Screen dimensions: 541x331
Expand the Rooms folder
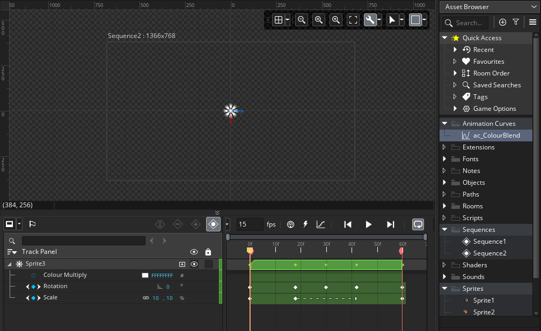[x=444, y=206]
